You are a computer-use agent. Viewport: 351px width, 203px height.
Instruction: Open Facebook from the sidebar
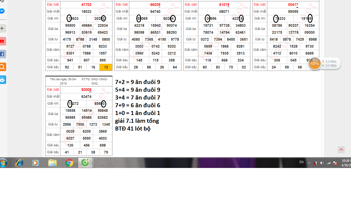click(2, 54)
